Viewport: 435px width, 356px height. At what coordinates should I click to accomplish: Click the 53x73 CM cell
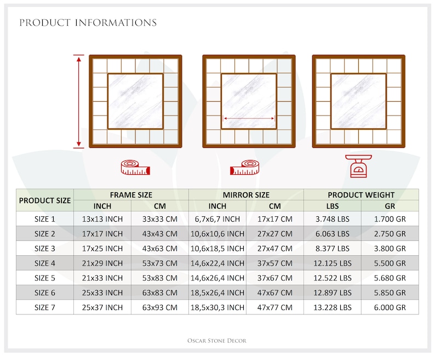tap(160, 263)
